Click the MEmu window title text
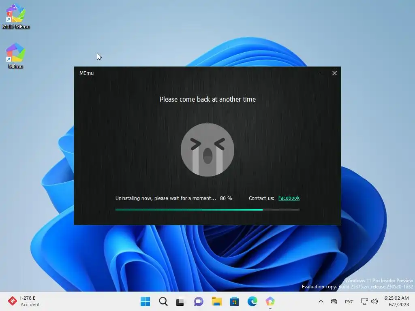 point(87,73)
